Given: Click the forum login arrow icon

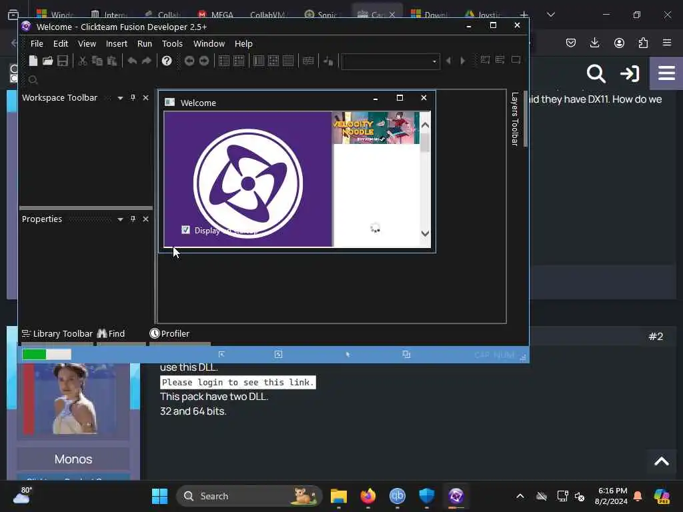Looking at the screenshot, I should pyautogui.click(x=630, y=73).
